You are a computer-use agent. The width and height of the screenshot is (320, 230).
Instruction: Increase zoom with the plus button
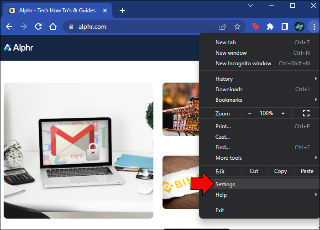click(x=283, y=113)
